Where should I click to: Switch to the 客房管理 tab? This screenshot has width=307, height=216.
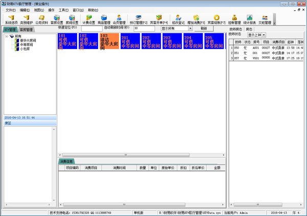point(26,30)
